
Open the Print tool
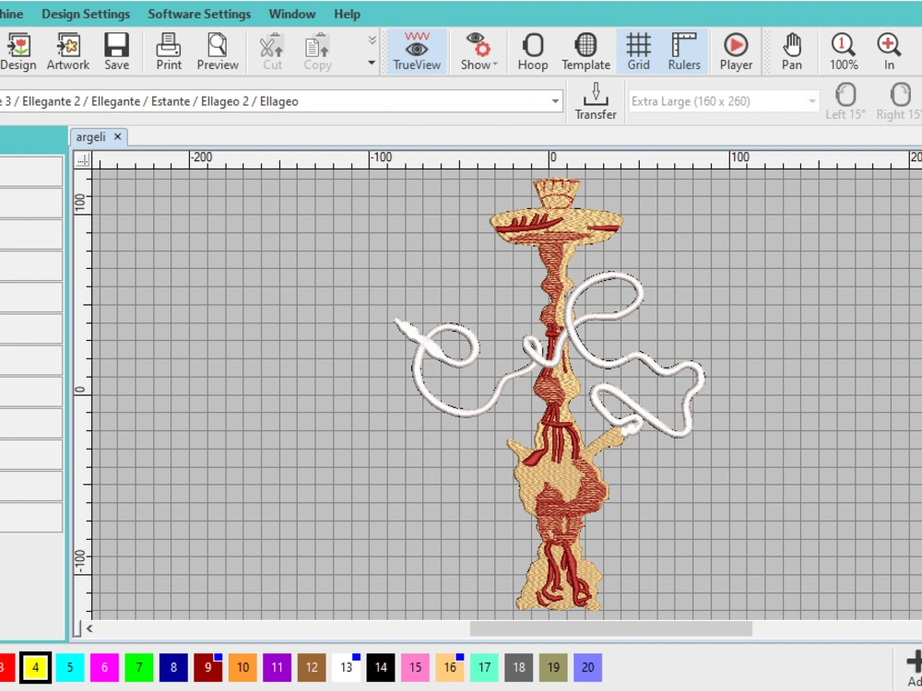pyautogui.click(x=169, y=52)
